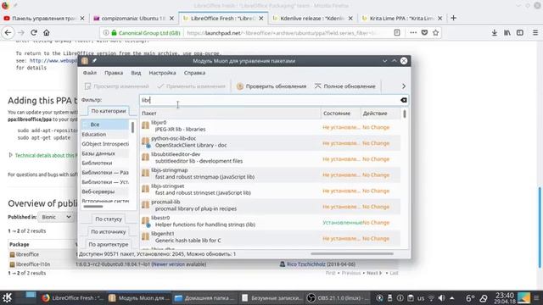The width and height of the screenshot is (543, 305).
Task: Reload the page in Firefox
Action: point(34,32)
